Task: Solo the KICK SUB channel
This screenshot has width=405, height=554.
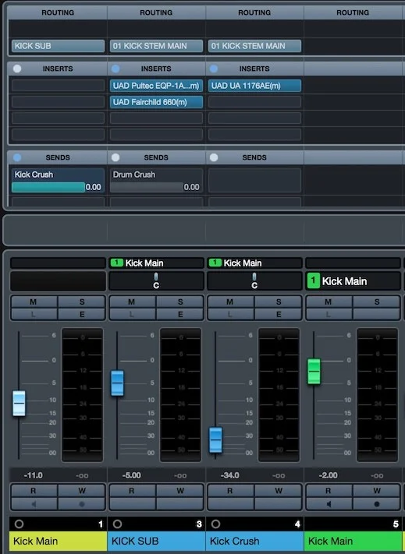Action: (x=180, y=302)
